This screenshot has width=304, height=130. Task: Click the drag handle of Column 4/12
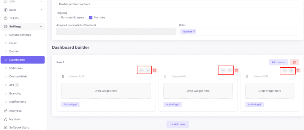point(165,77)
